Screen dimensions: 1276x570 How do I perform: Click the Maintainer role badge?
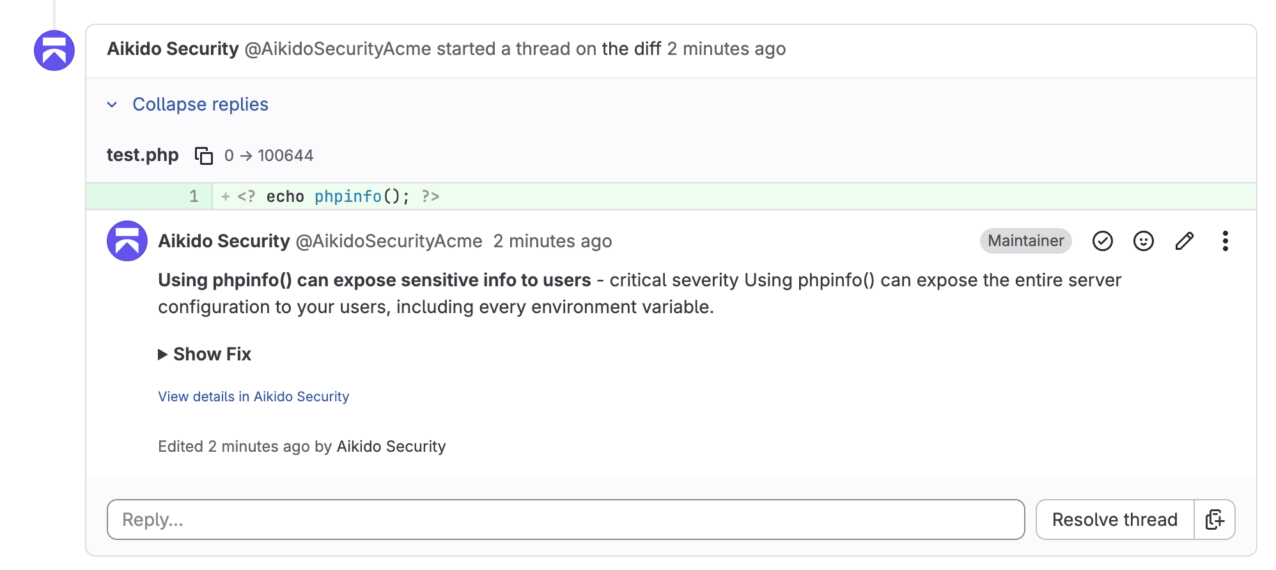point(1025,241)
